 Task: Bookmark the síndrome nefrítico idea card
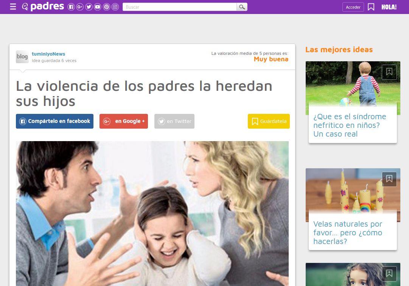pyautogui.click(x=389, y=72)
